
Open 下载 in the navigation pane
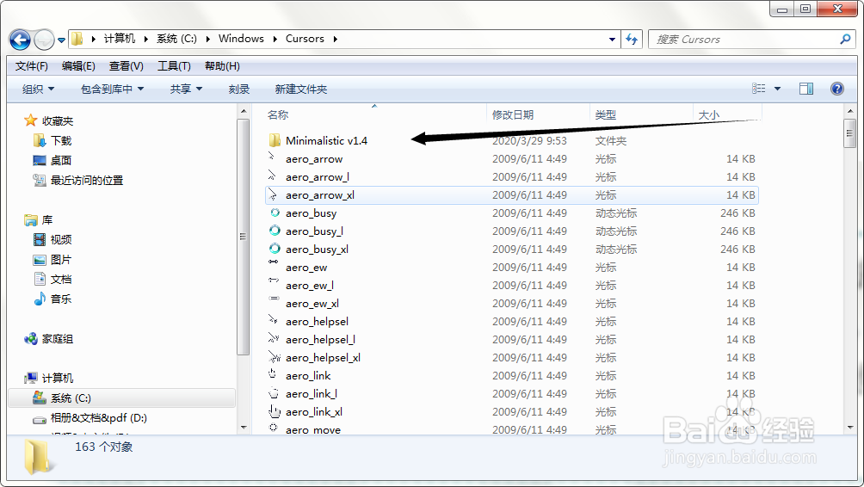pyautogui.click(x=61, y=140)
